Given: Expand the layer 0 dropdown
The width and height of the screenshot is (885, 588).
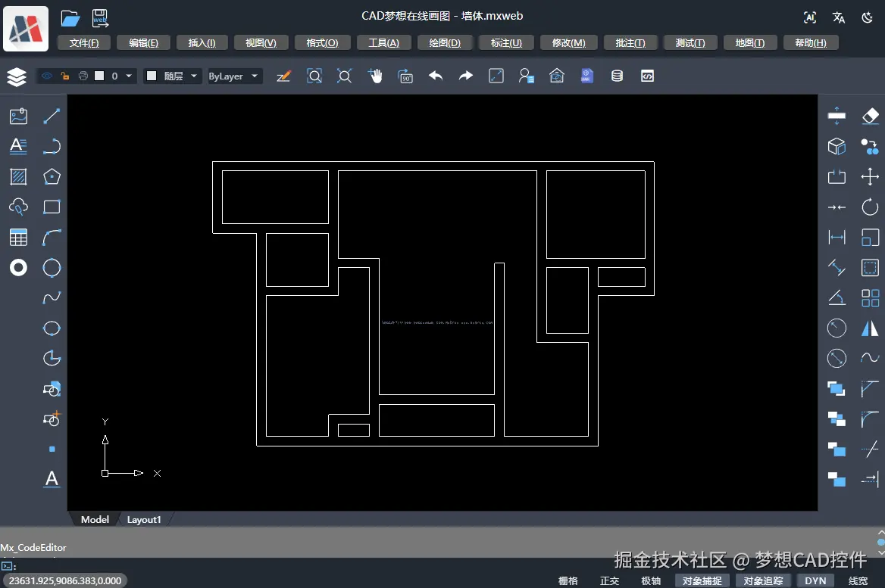Looking at the screenshot, I should tap(129, 76).
